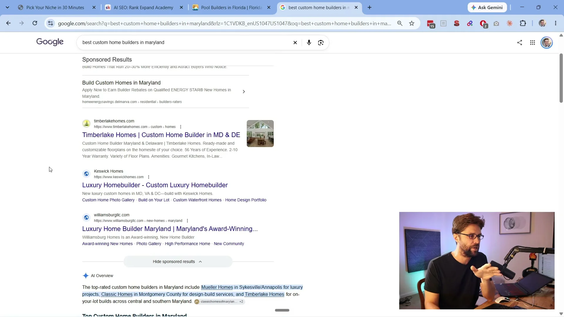This screenshot has width=564, height=317.
Task: Share the search results
Action: pos(519,43)
